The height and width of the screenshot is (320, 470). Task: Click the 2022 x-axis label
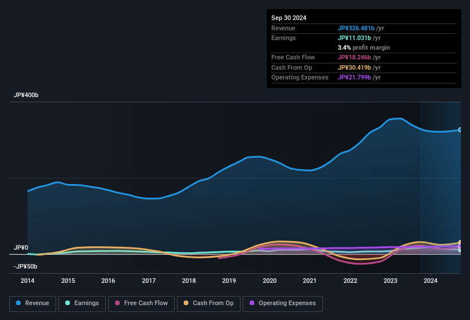[350, 281]
